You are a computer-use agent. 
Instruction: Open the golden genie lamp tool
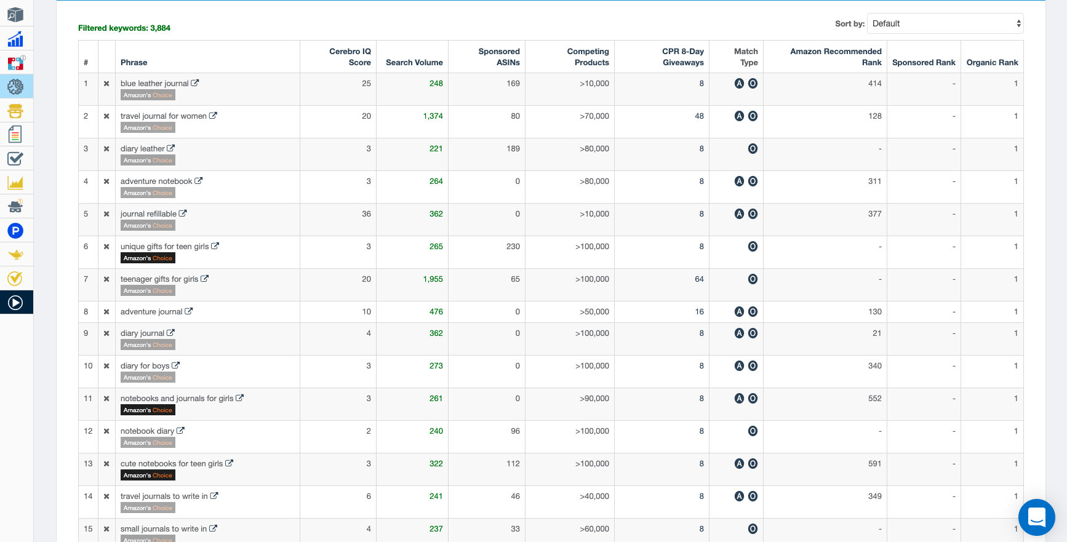tap(15, 254)
